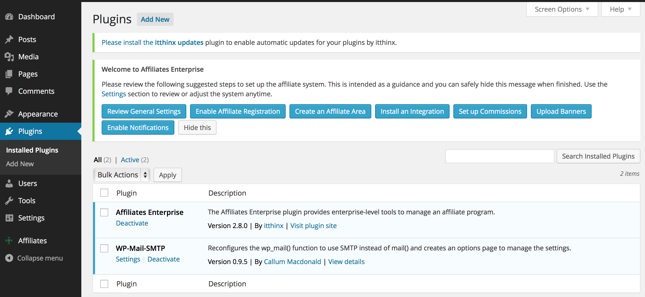
Task: Click the Plugins plug icon
Action: point(9,131)
